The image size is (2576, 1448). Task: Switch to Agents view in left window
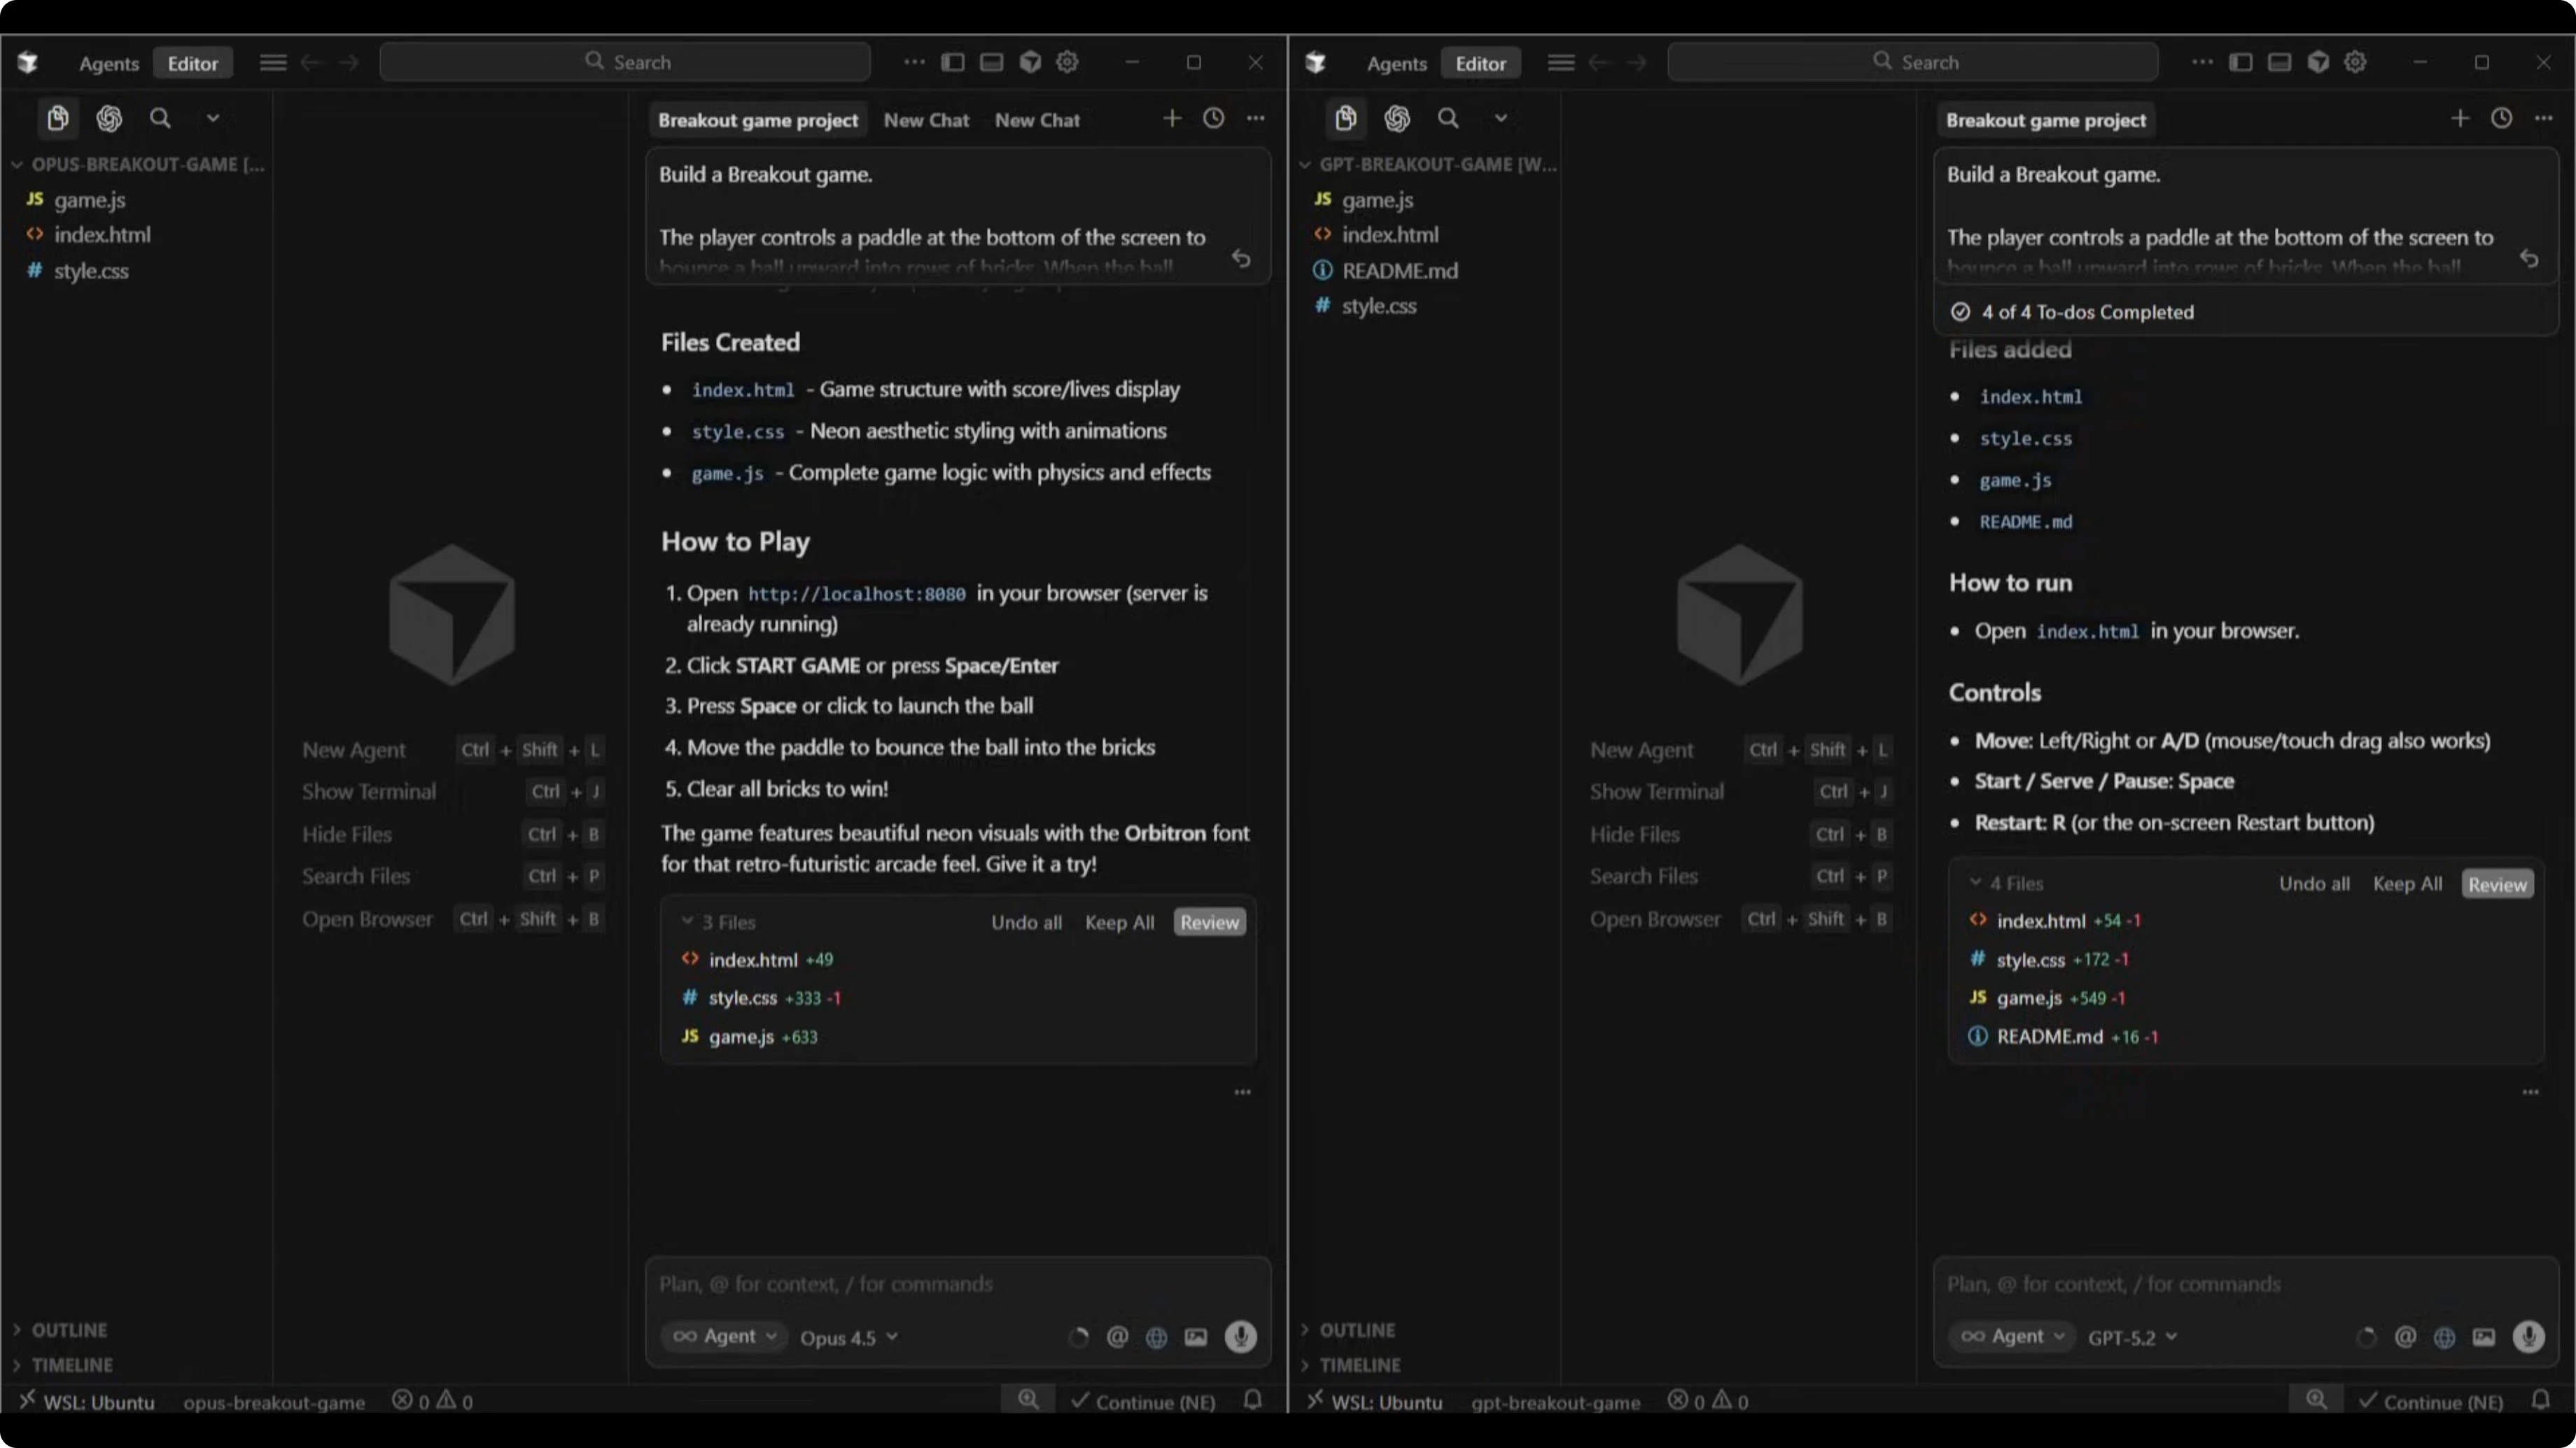(109, 63)
